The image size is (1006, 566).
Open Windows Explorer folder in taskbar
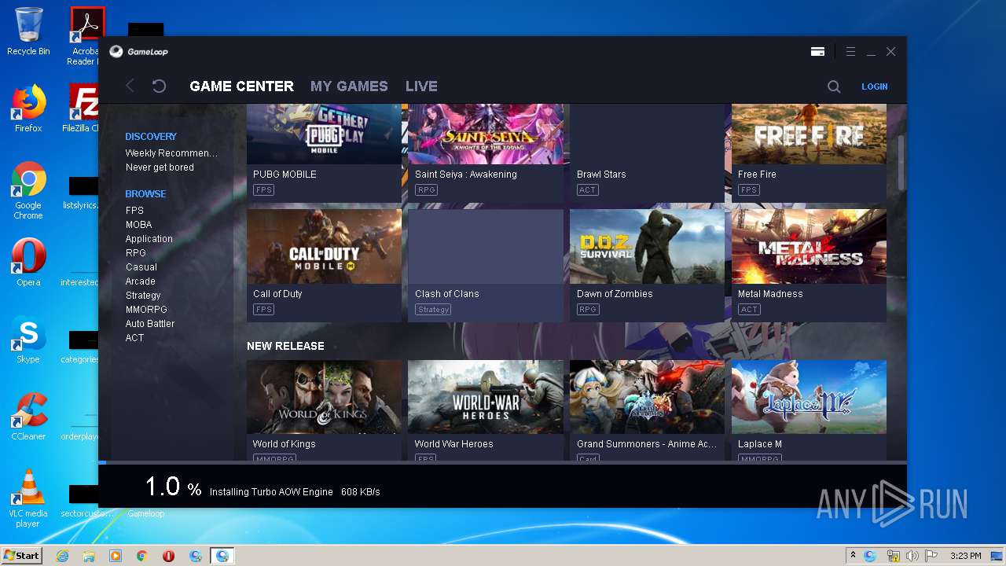tap(89, 556)
